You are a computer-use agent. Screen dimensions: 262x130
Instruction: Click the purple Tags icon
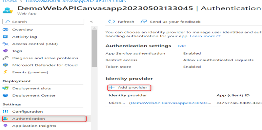(x=6, y=51)
